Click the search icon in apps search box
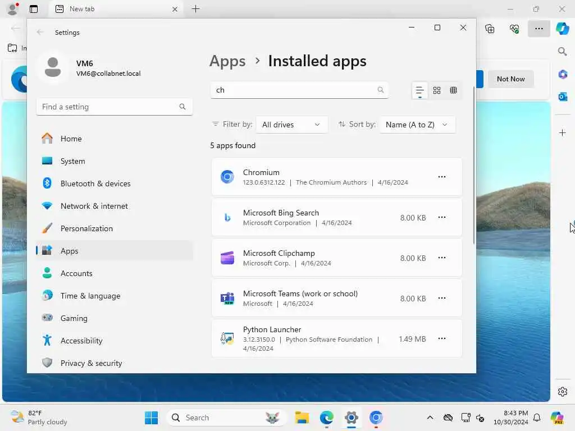The height and width of the screenshot is (431, 575). click(380, 90)
